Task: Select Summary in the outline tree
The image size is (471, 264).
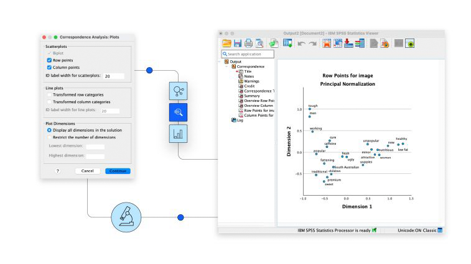Action: (252, 96)
